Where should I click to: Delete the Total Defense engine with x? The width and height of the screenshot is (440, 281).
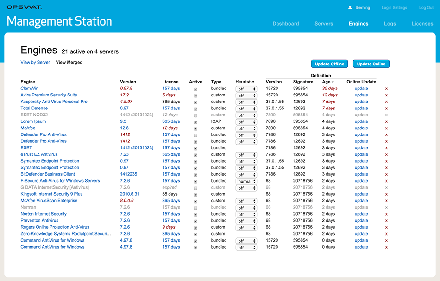pos(386,109)
